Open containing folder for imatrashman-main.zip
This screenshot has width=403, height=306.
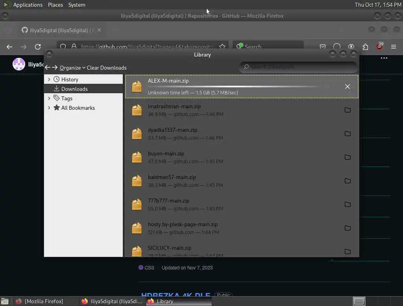pyautogui.click(x=348, y=110)
